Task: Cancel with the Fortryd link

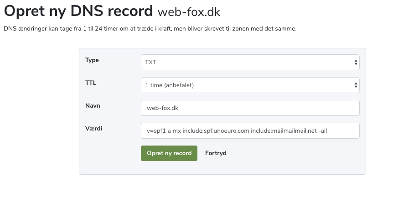Action: [216, 153]
